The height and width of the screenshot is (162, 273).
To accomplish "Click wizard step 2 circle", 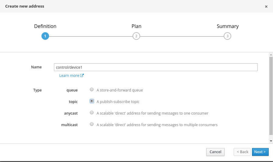I will click(136, 36).
